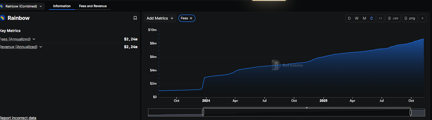432x120 pixels.
Task: Click the $4m y-axis label
Action: click(153, 70)
